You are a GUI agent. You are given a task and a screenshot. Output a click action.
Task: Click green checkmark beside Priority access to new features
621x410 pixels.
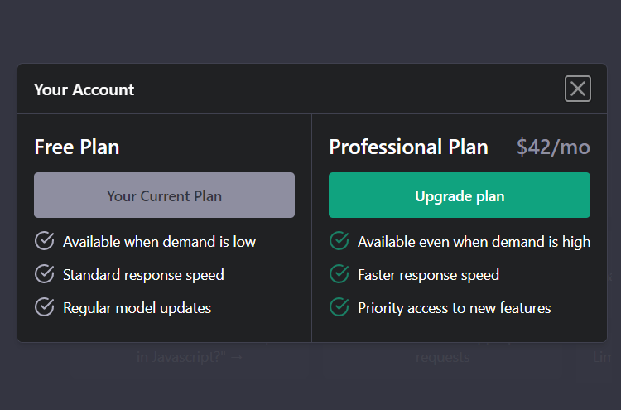point(339,307)
